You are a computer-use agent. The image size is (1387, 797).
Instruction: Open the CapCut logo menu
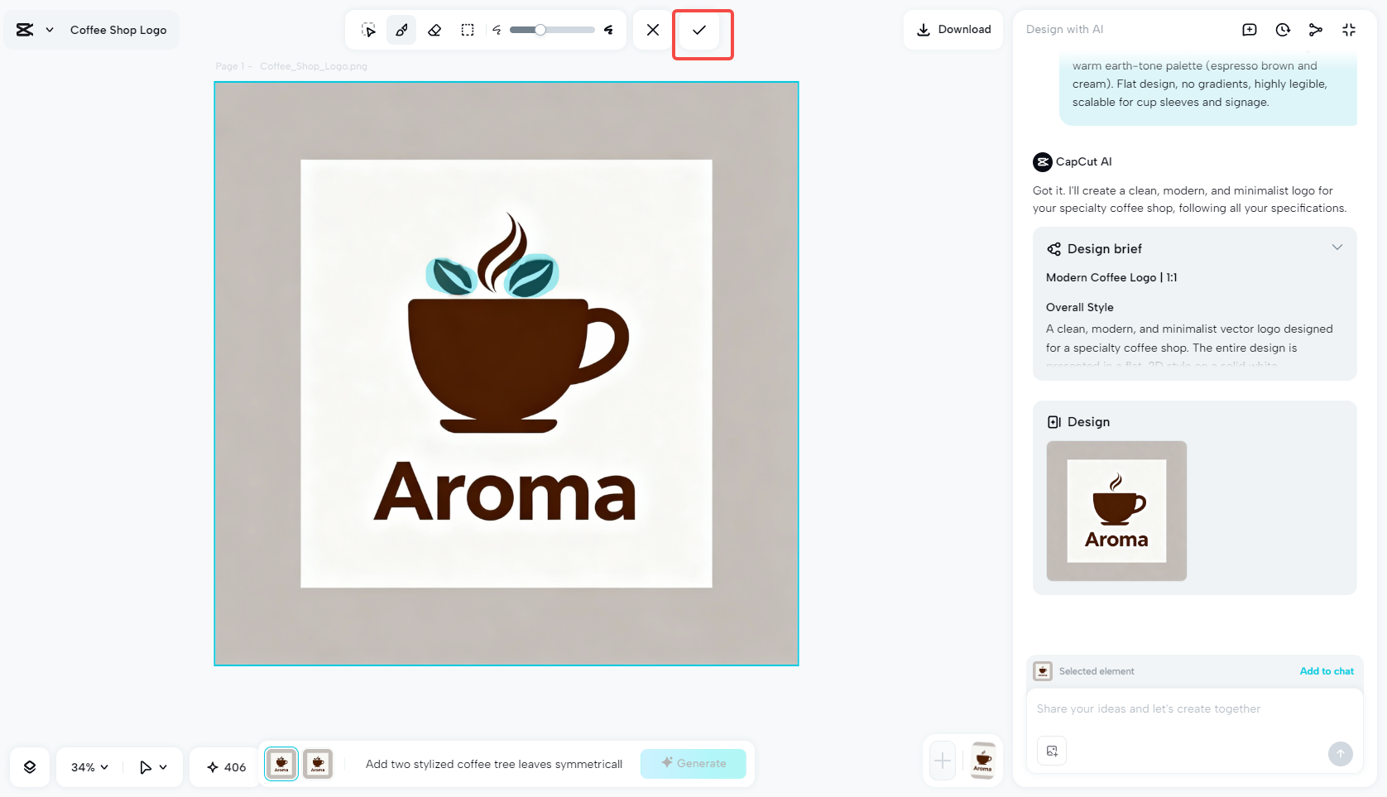(x=34, y=30)
